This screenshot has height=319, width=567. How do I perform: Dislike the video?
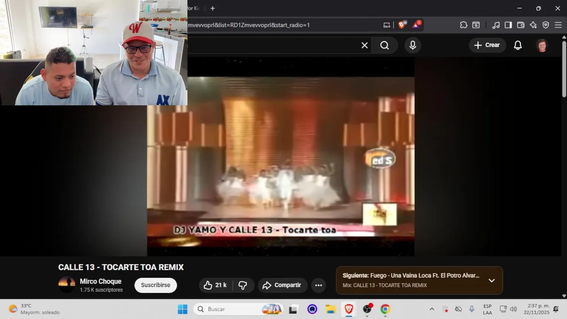point(243,285)
